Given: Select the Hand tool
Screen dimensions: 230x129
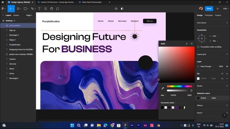Looking at the screenshot, I should coord(51,9).
